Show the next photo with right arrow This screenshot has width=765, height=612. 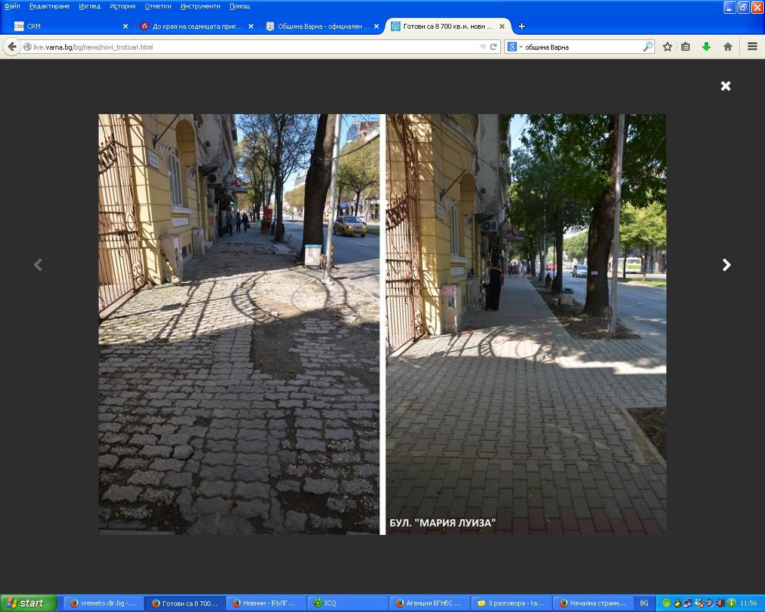[726, 265]
